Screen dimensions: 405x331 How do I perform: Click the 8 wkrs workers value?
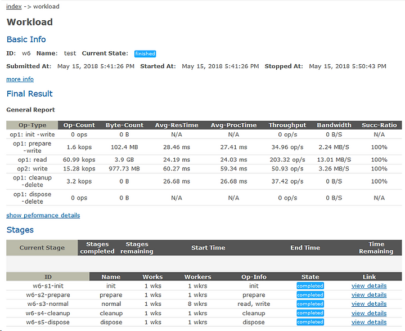(197, 304)
